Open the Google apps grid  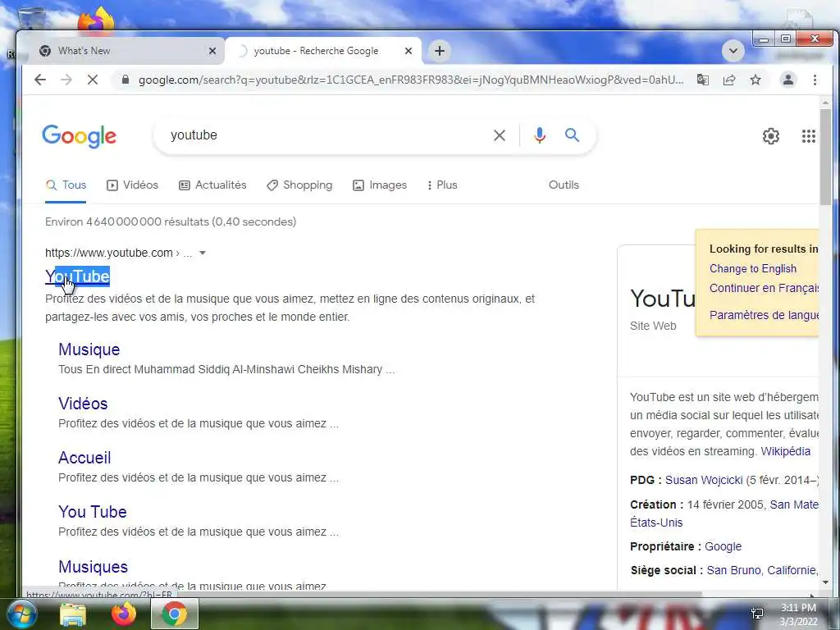(x=808, y=136)
